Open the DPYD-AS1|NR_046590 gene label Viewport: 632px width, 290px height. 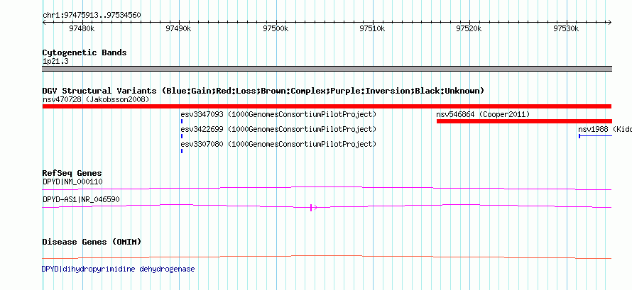81,199
